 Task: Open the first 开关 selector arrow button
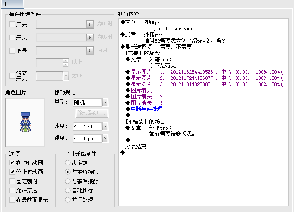point(90,24)
